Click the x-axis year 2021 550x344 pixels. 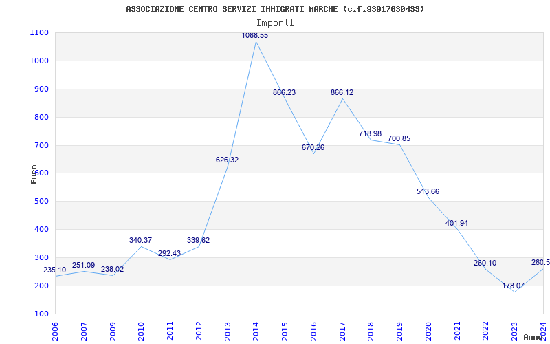[x=457, y=332]
